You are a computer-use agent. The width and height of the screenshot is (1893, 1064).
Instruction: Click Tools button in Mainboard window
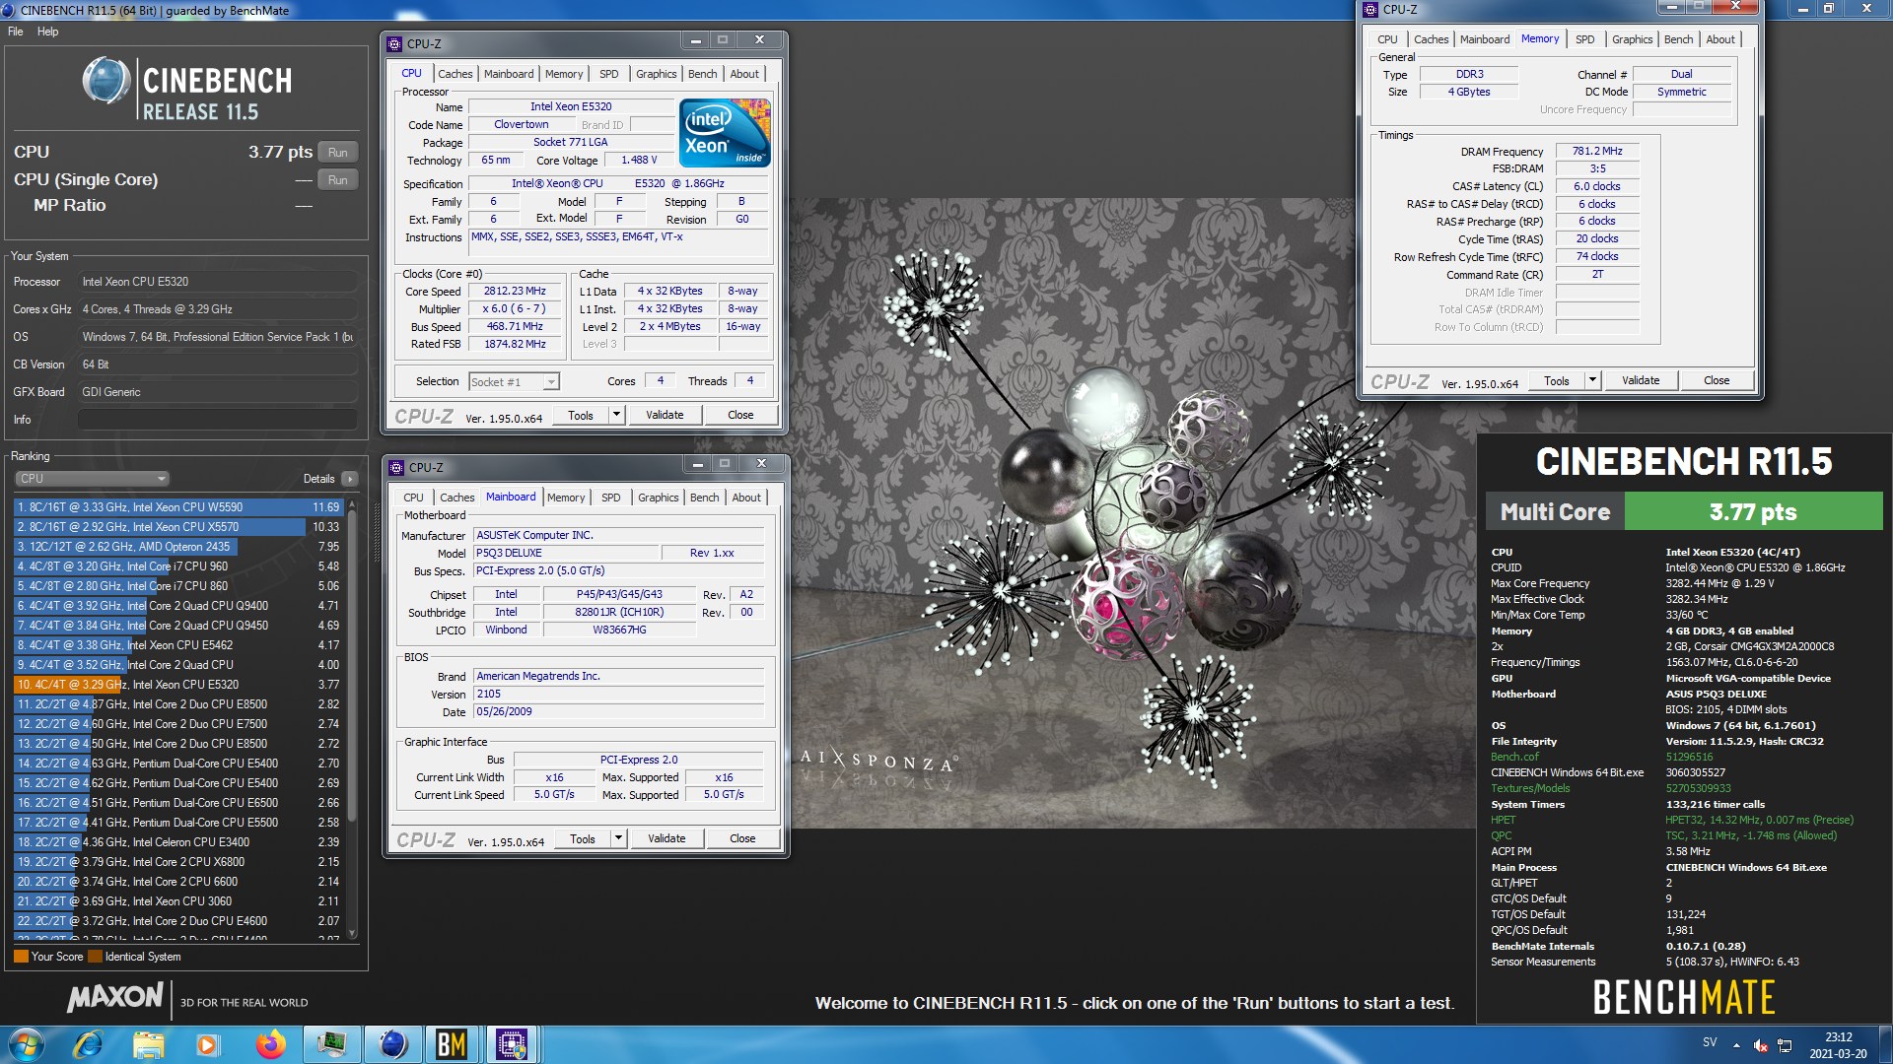coord(582,838)
